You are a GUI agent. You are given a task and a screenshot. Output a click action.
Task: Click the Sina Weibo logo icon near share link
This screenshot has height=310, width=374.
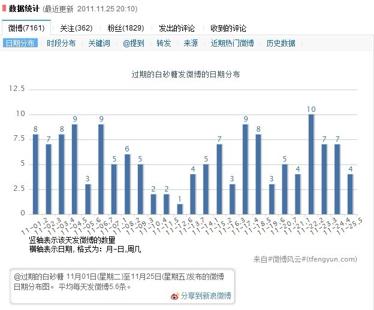(175, 296)
